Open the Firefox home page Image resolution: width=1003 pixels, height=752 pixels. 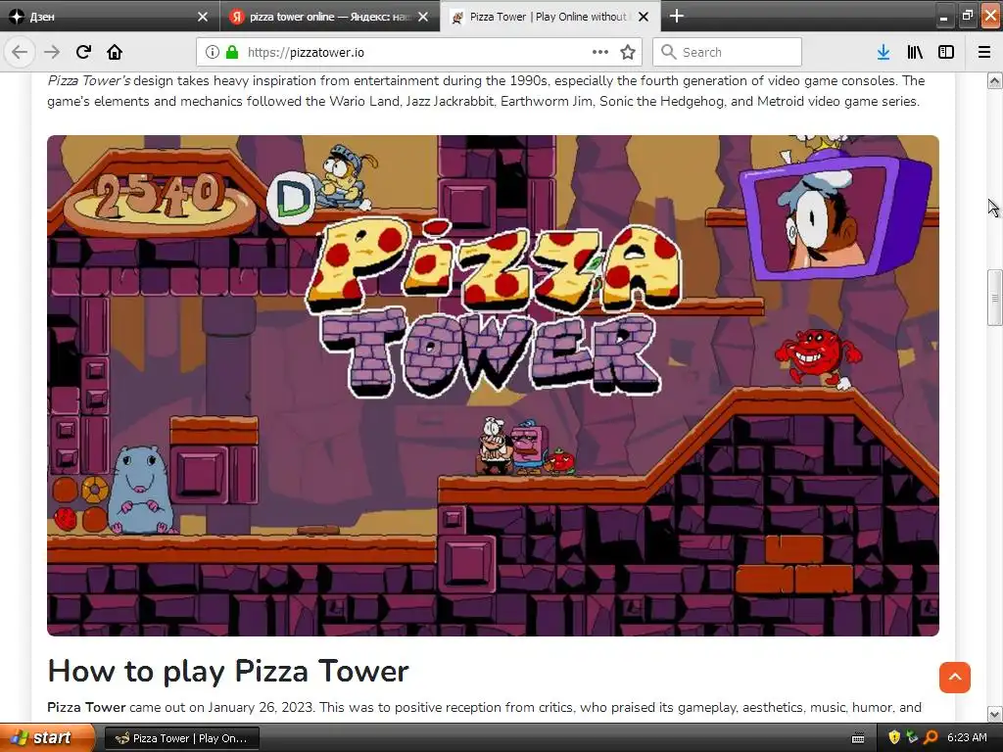[115, 53]
